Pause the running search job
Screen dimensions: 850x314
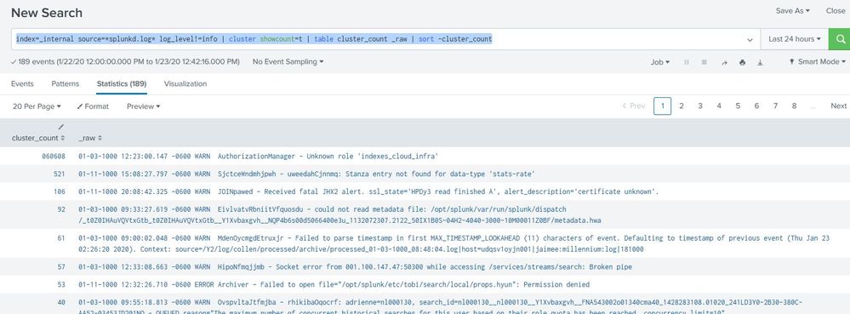(687, 62)
